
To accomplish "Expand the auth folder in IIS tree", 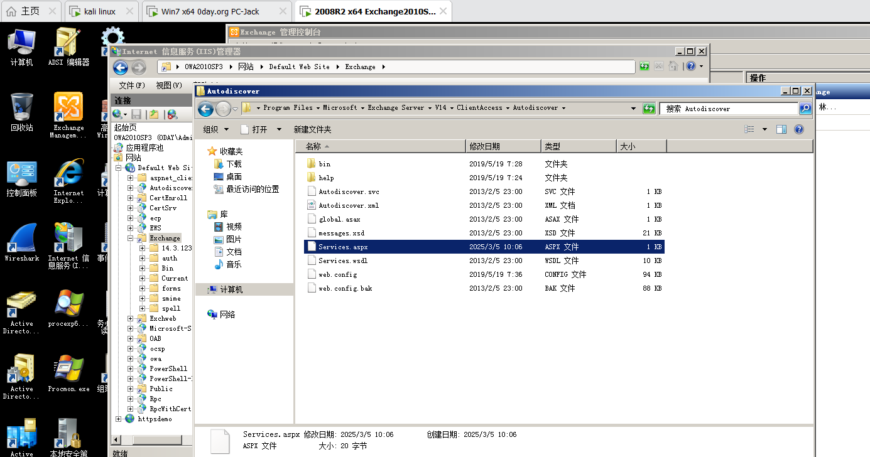I will click(143, 259).
